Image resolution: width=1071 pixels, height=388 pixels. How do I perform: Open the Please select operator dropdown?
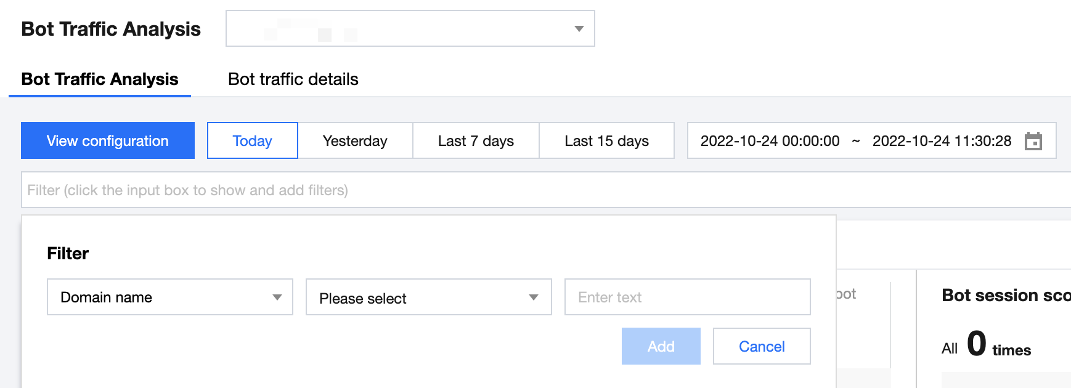[x=429, y=297]
